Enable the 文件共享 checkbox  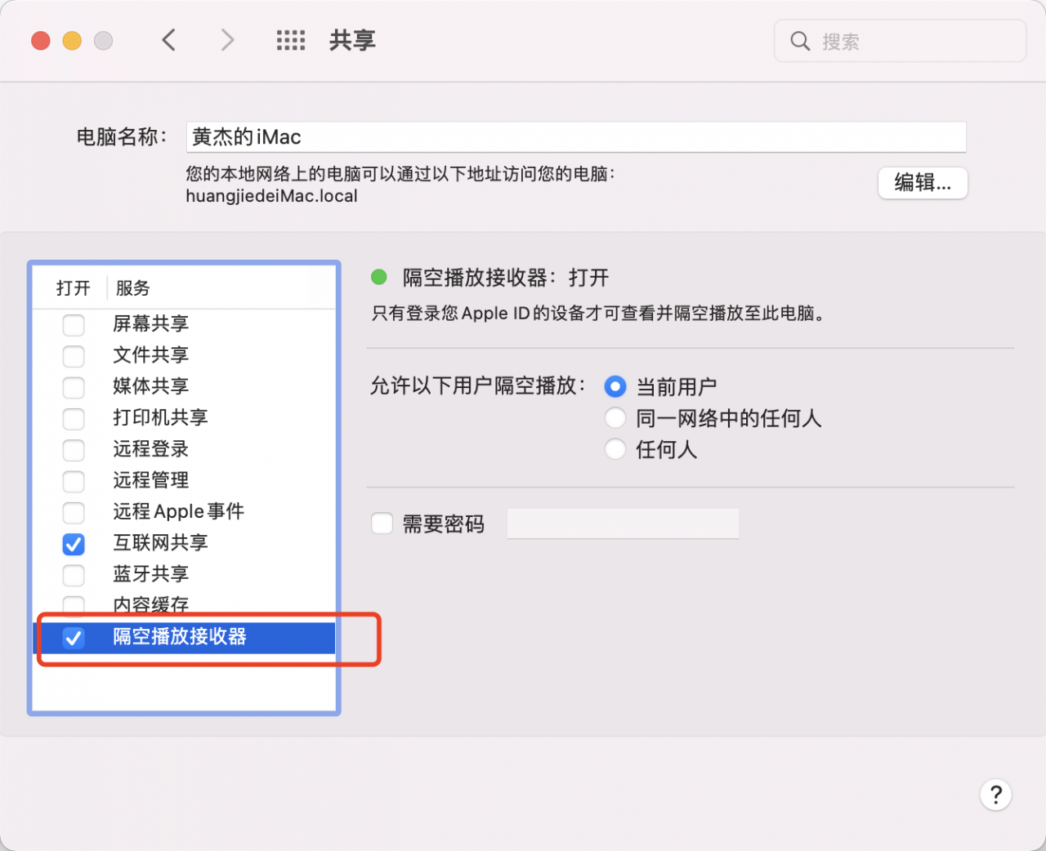(x=74, y=356)
